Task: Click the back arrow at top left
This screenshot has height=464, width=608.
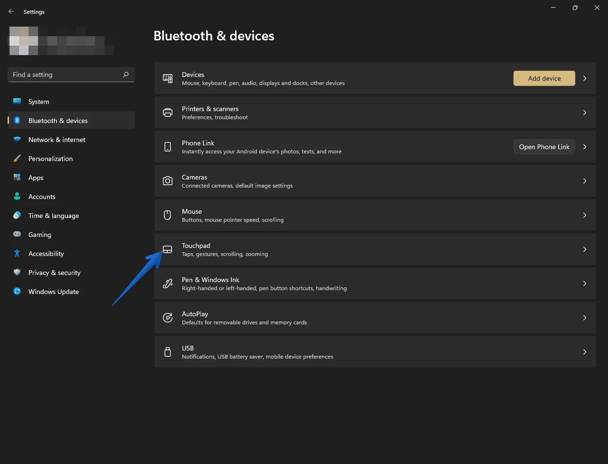Action: [11, 11]
